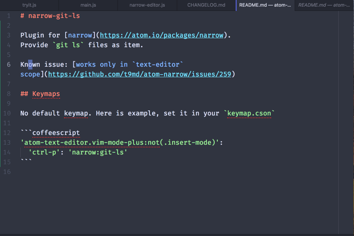Click 'works only in' link text

101,64
